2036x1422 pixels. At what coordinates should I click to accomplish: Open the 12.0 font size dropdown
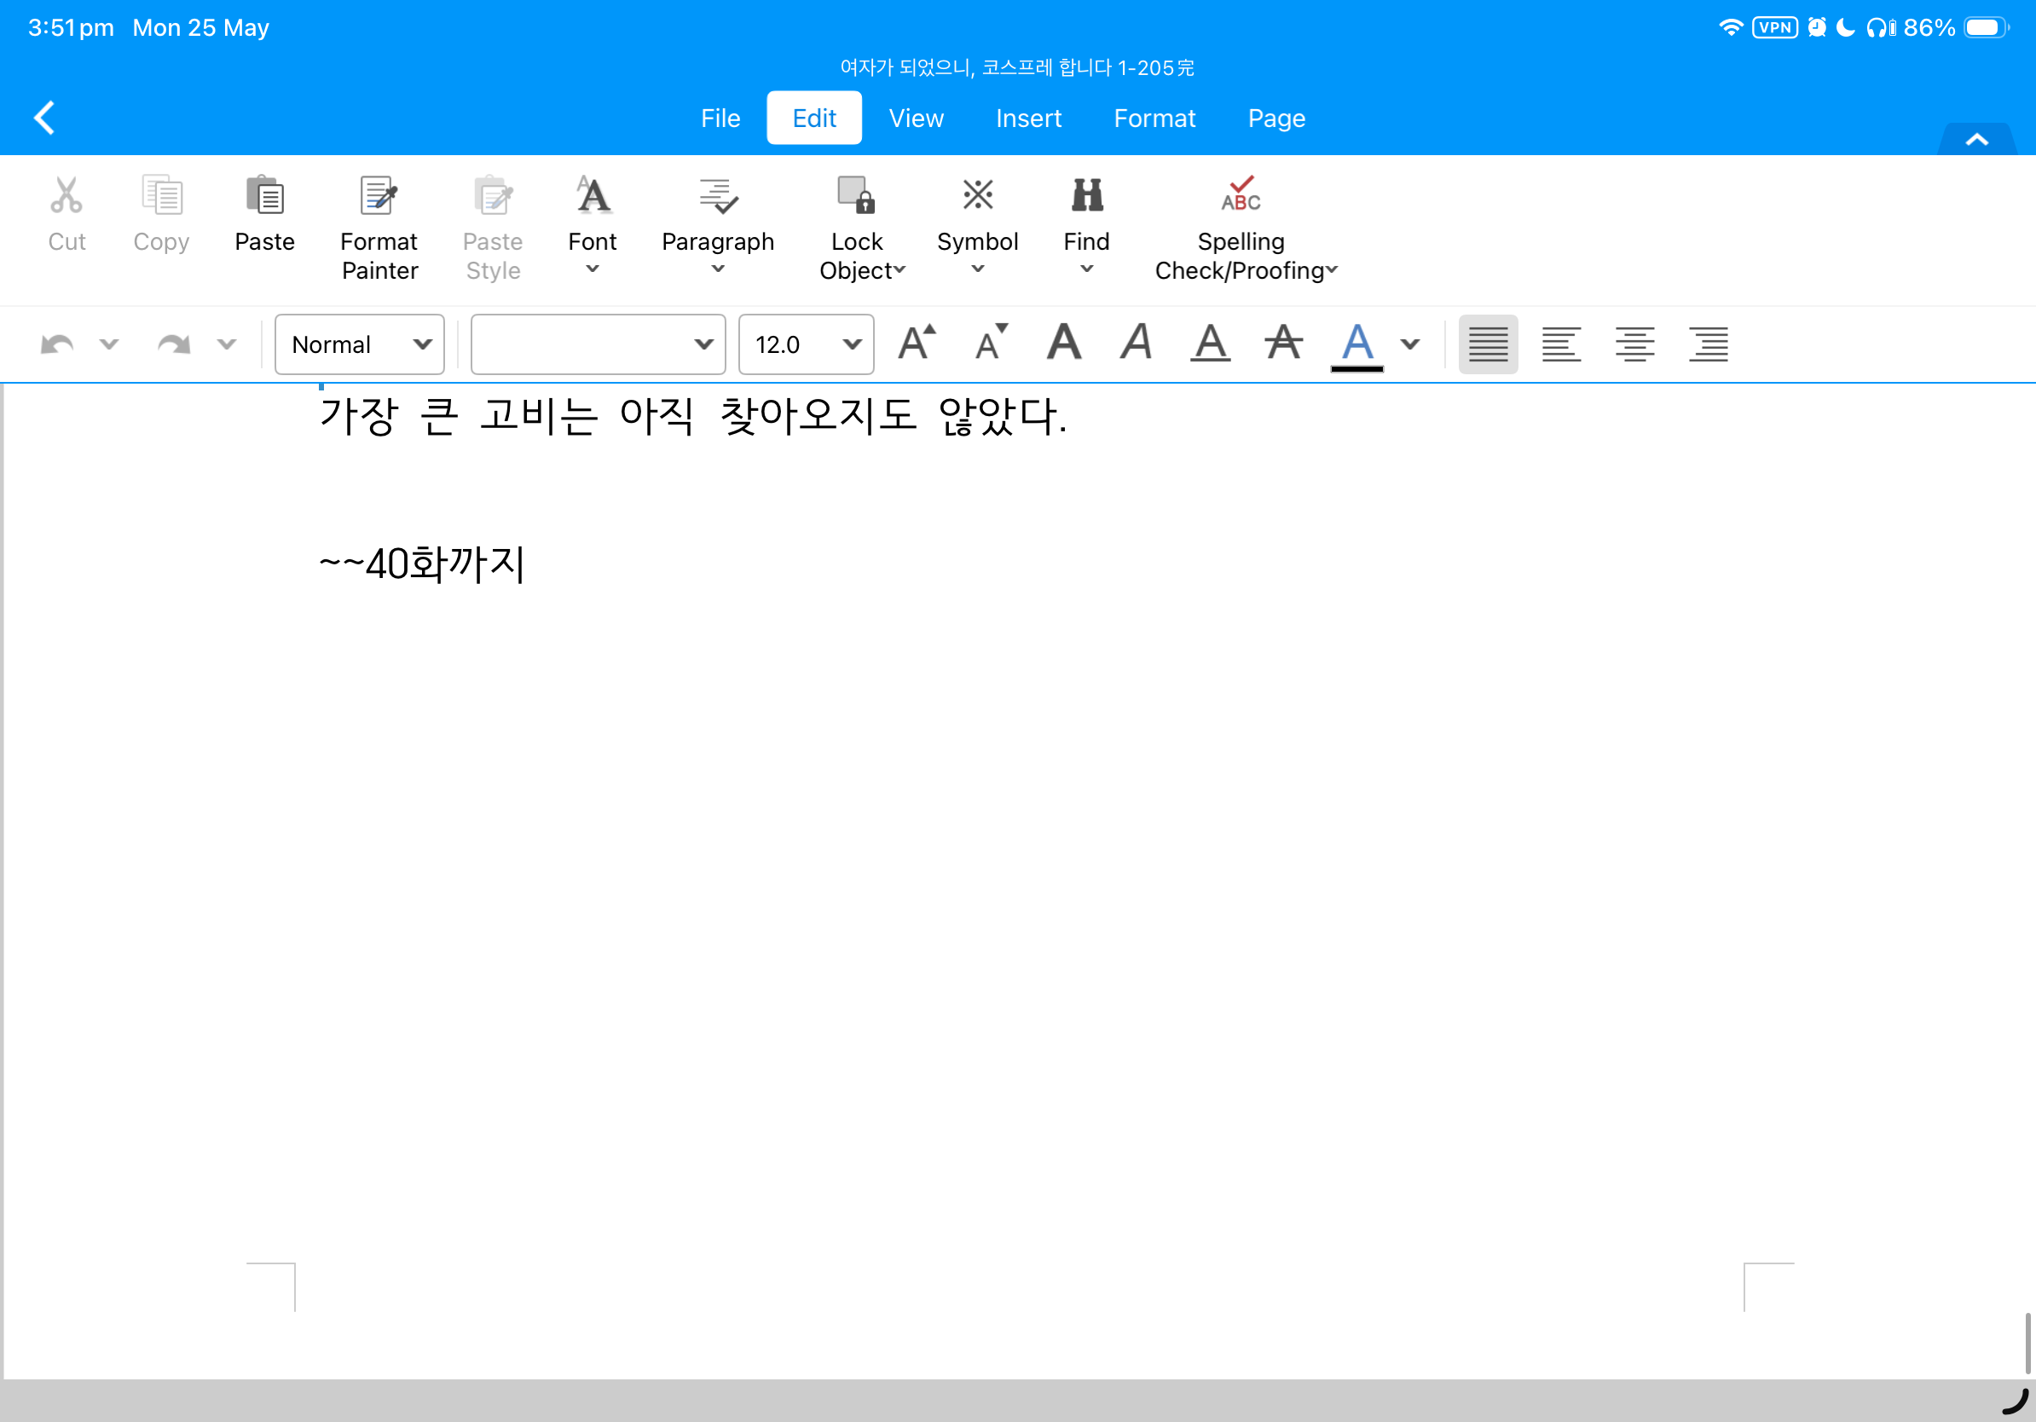[806, 344]
